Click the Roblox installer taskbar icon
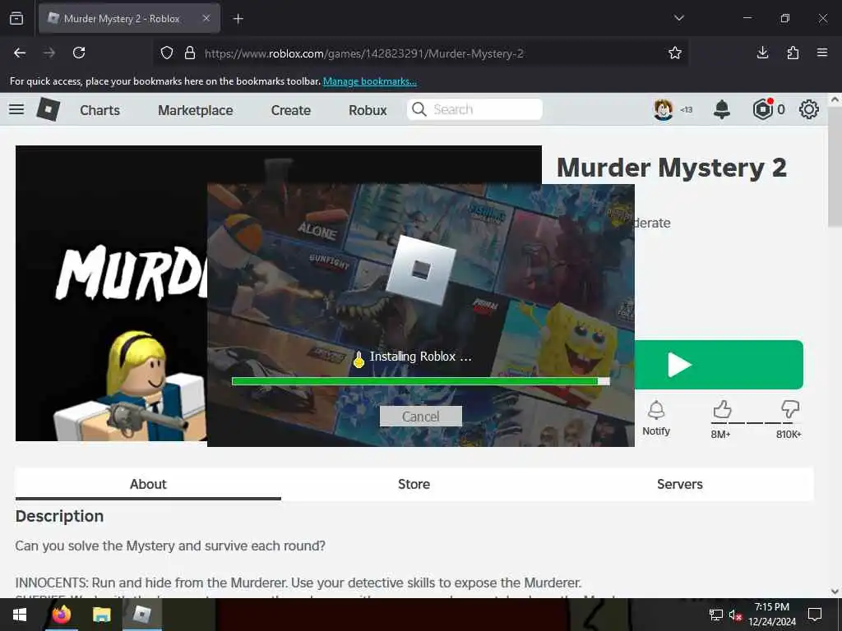This screenshot has height=631, width=842. point(141,615)
